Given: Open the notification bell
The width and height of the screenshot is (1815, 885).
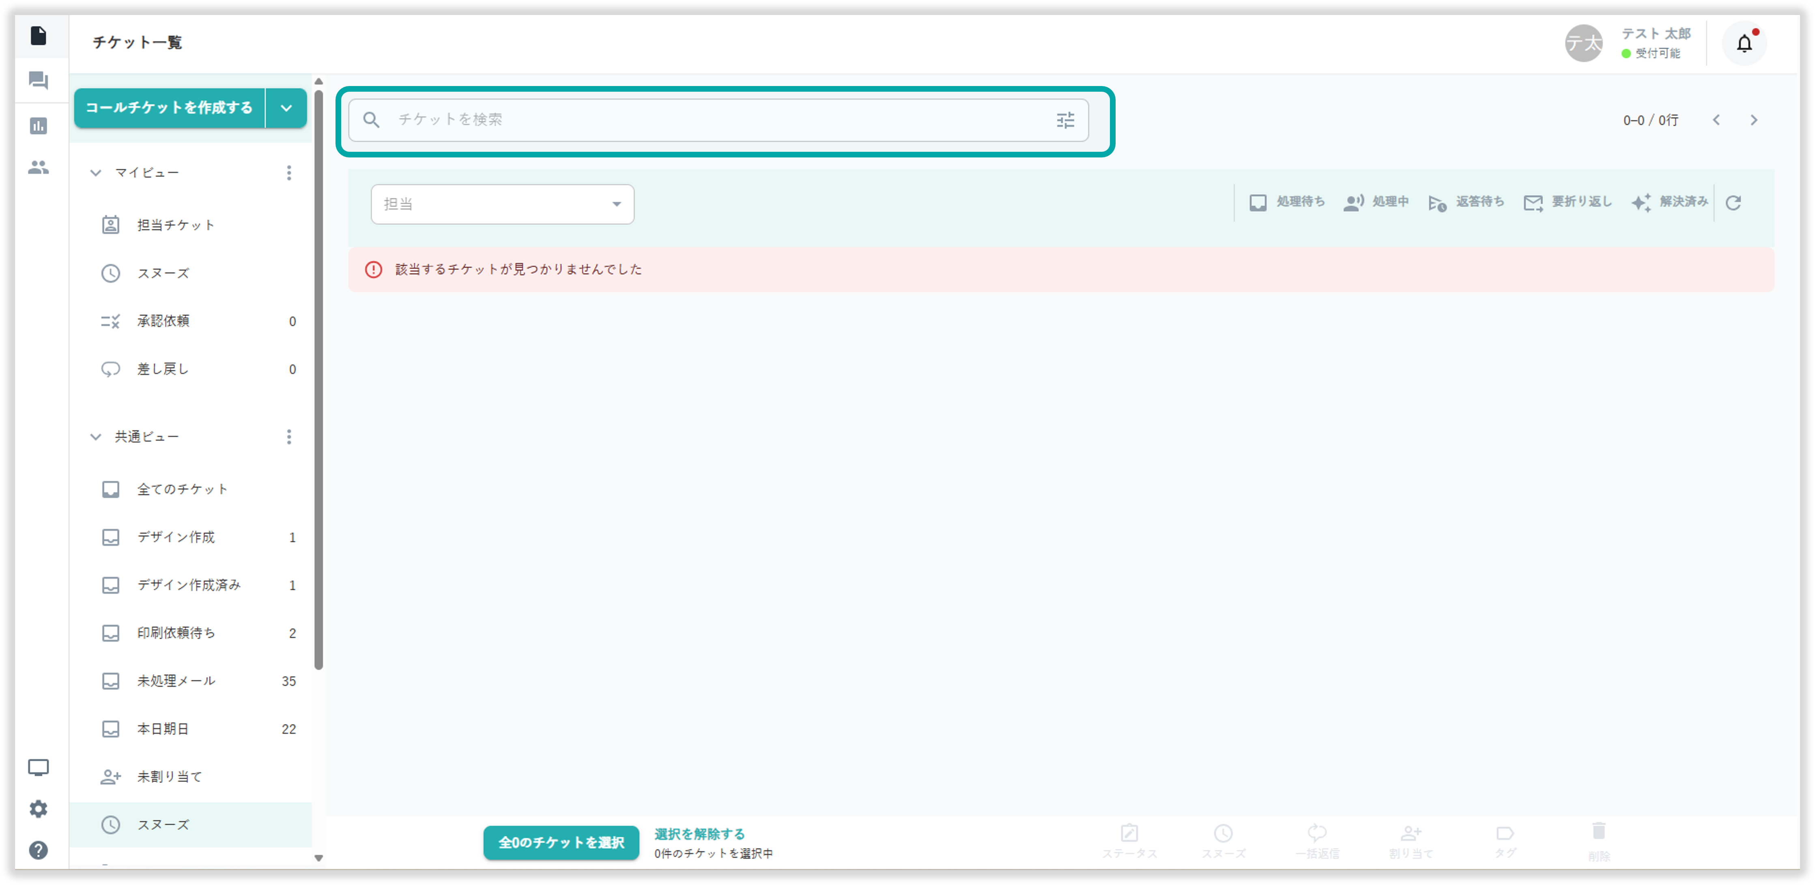Looking at the screenshot, I should (x=1744, y=44).
